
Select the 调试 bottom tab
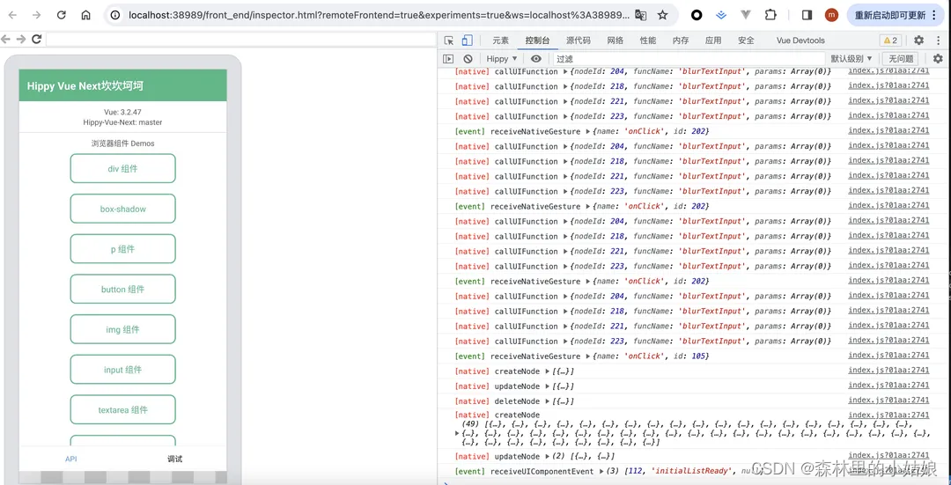(174, 459)
